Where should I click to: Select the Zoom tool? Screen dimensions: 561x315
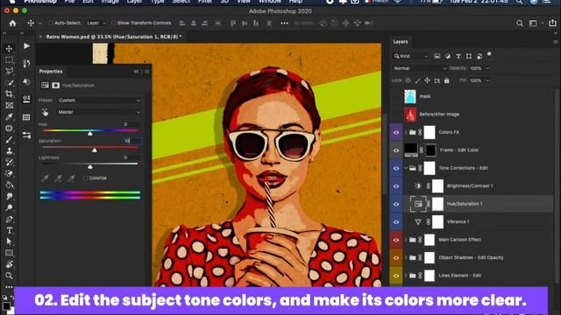[10, 276]
